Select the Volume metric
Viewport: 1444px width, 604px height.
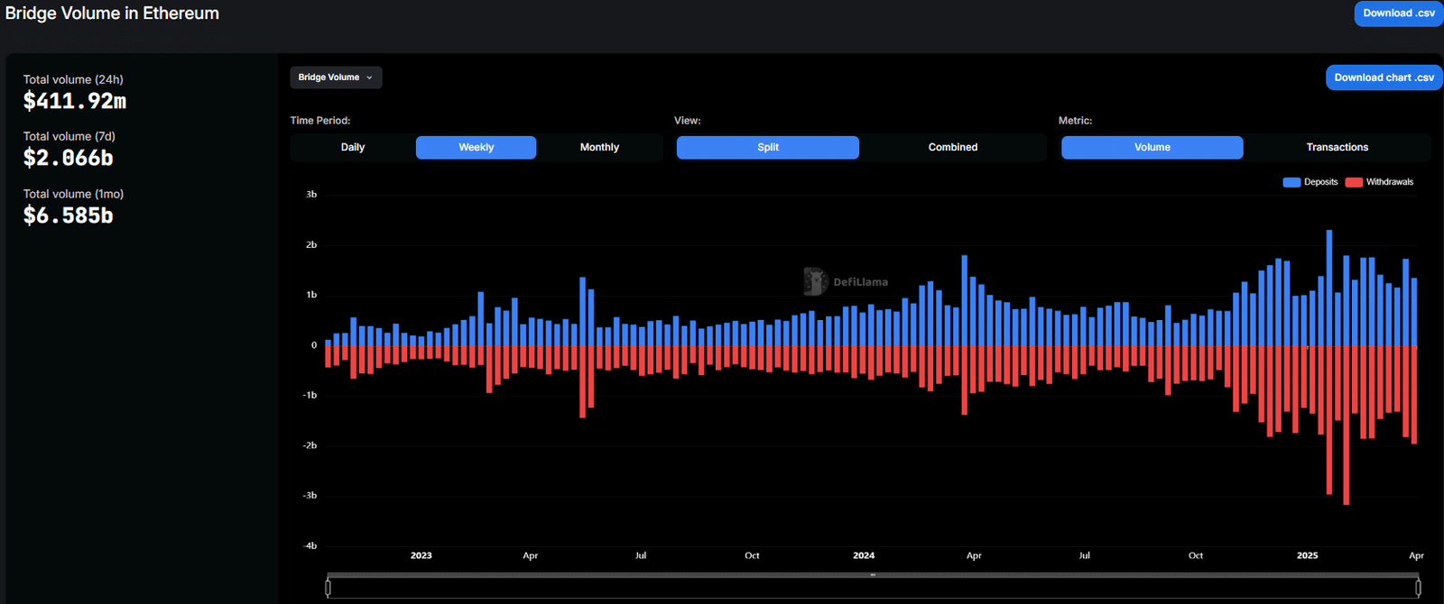pyautogui.click(x=1152, y=147)
